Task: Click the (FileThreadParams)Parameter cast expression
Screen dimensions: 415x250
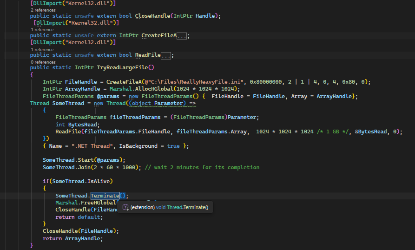Action: coord(215,117)
